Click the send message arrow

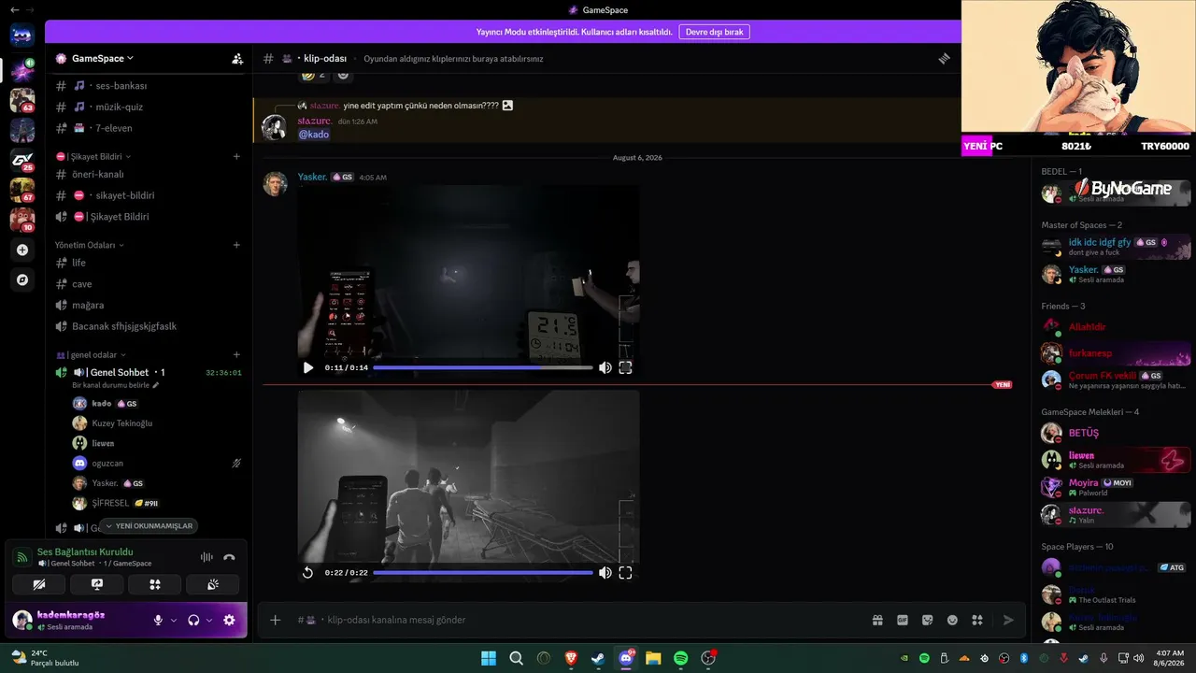coord(1008,620)
